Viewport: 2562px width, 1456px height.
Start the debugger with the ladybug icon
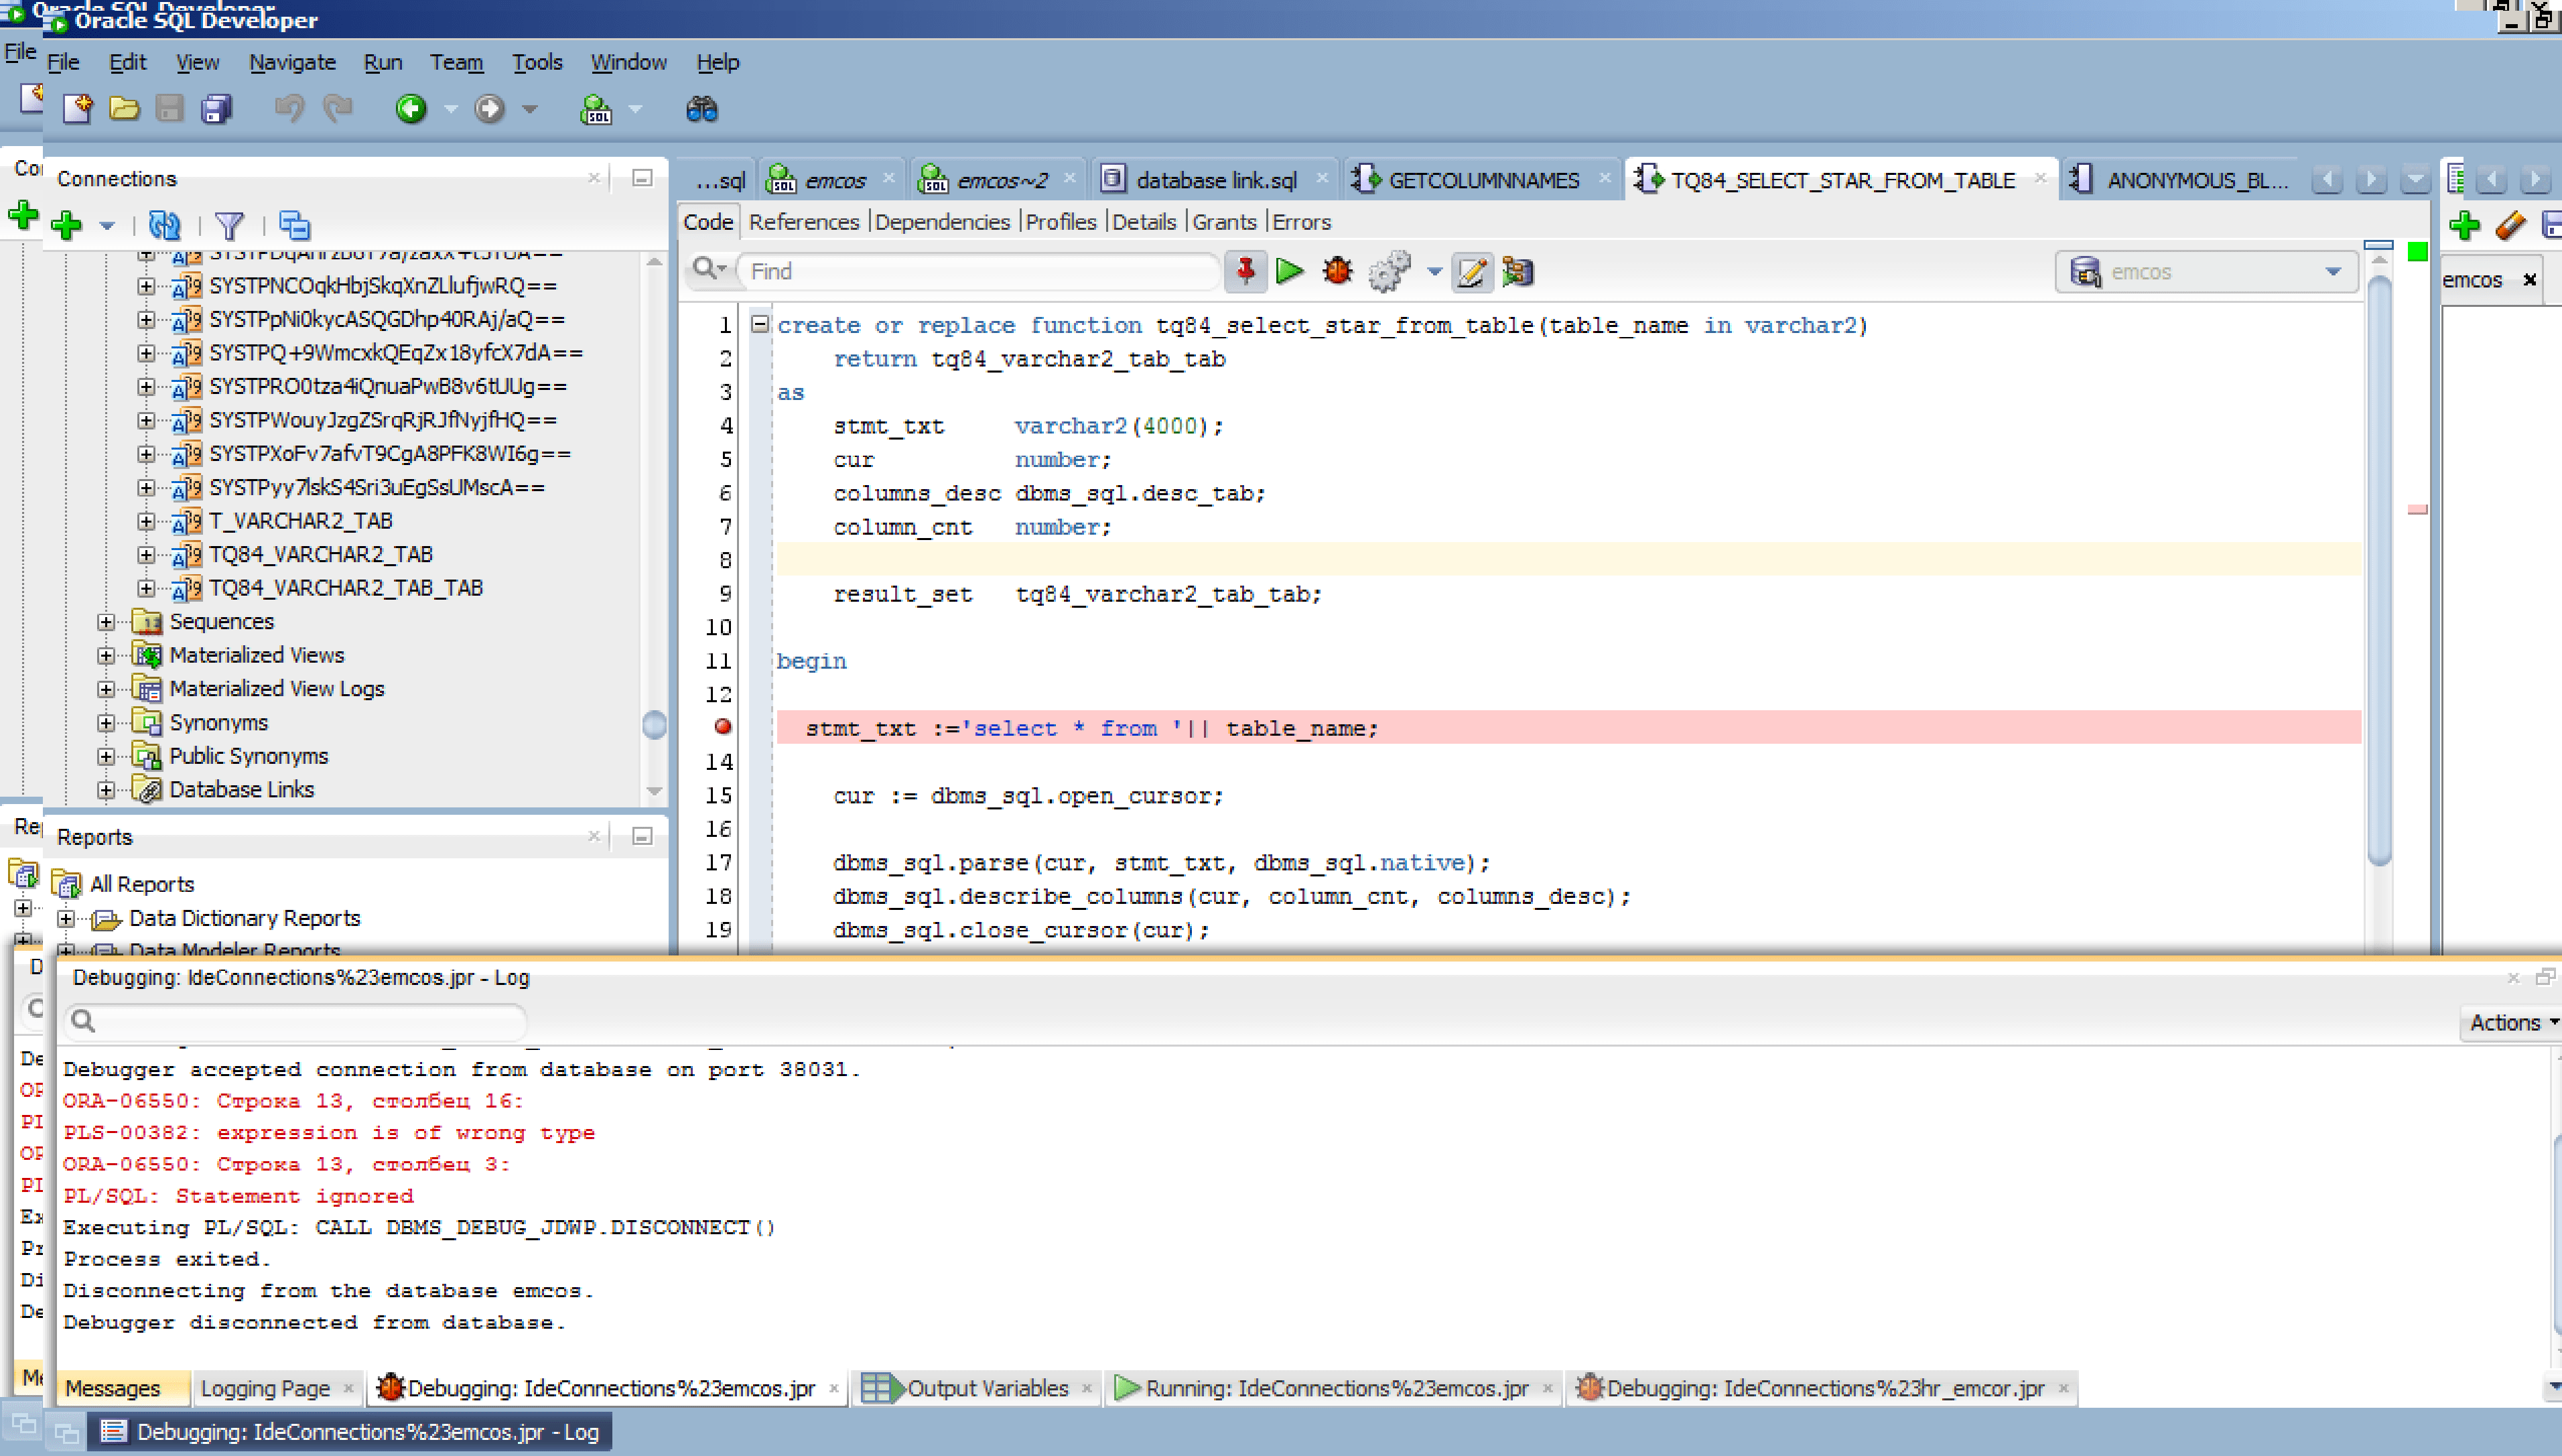pyautogui.click(x=1337, y=271)
